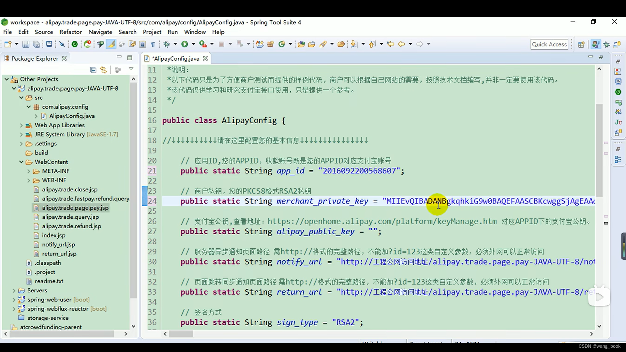This screenshot has height=352, width=626.
Task: Minimize the editor area
Action: tap(590, 57)
